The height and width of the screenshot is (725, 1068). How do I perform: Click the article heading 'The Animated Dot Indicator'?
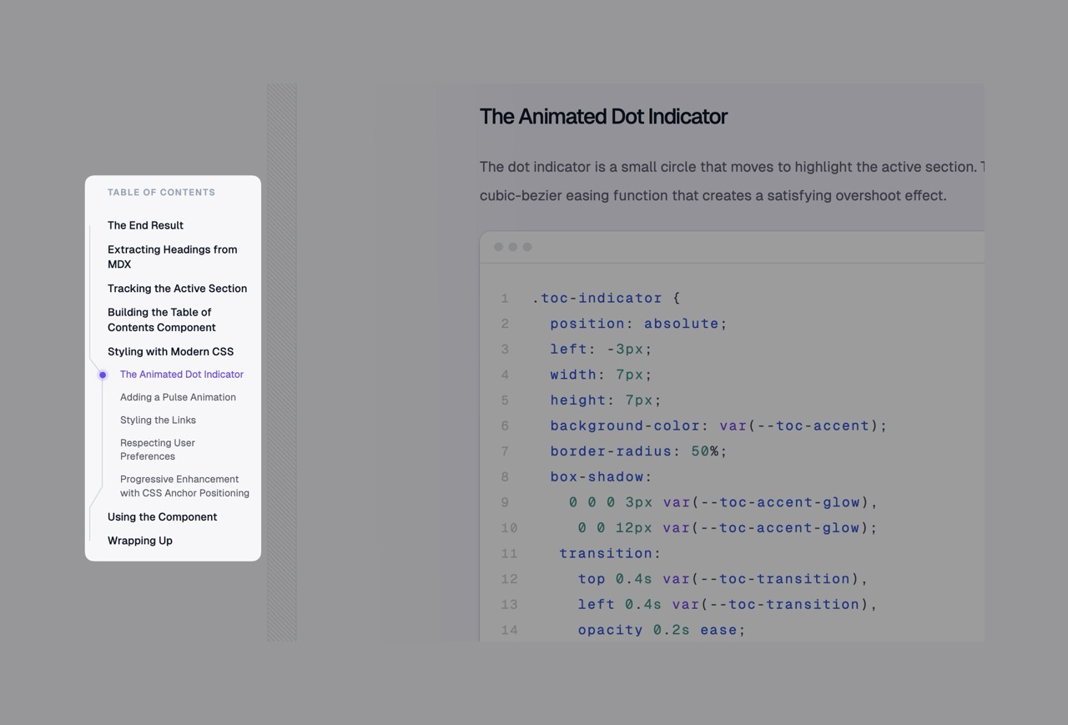tap(603, 117)
